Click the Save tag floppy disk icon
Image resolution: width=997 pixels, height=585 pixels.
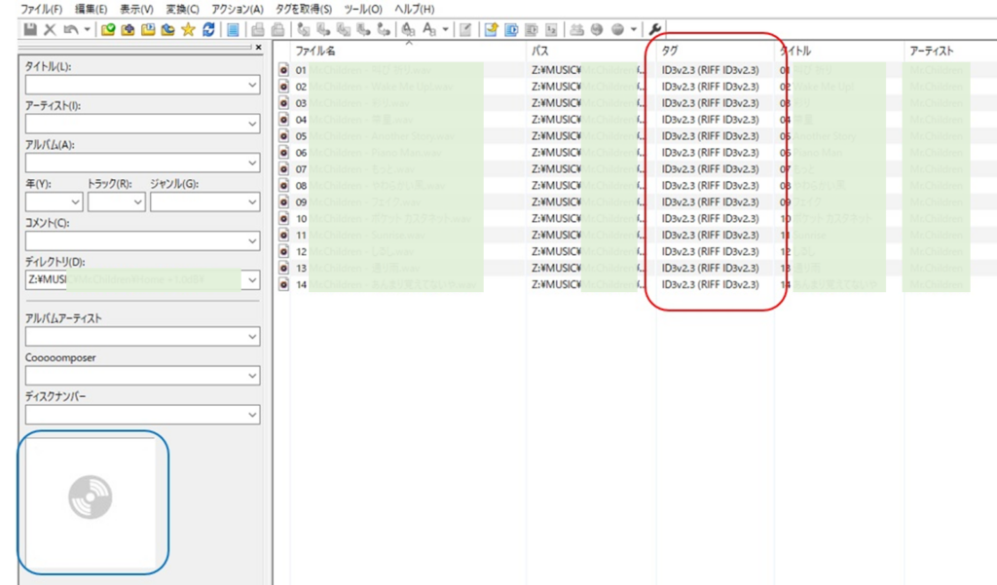[30, 29]
